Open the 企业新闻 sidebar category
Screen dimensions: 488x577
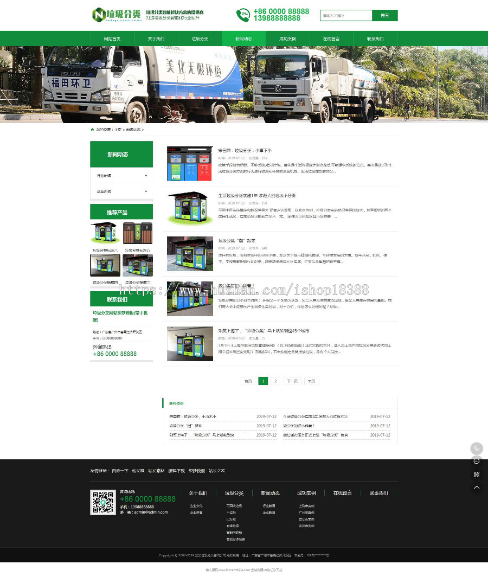point(104,191)
